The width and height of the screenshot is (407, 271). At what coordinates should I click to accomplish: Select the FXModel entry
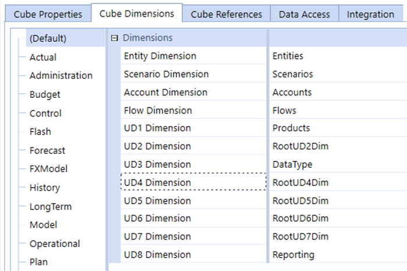click(48, 169)
